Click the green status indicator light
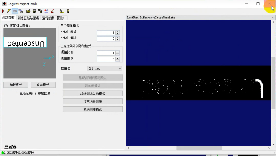 (3, 153)
